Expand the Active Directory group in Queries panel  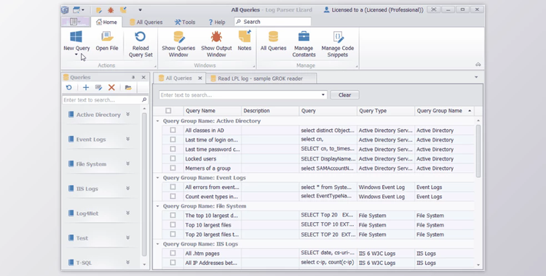pyautogui.click(x=128, y=114)
